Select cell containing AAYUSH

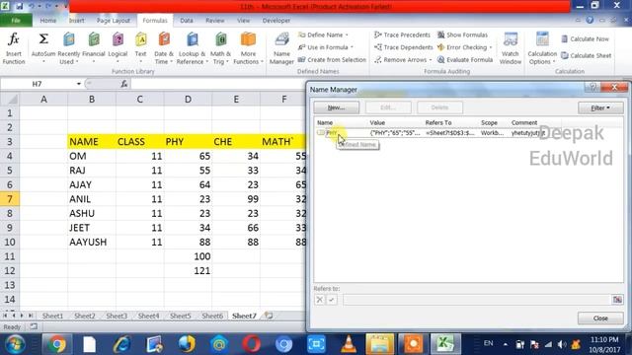pos(92,242)
